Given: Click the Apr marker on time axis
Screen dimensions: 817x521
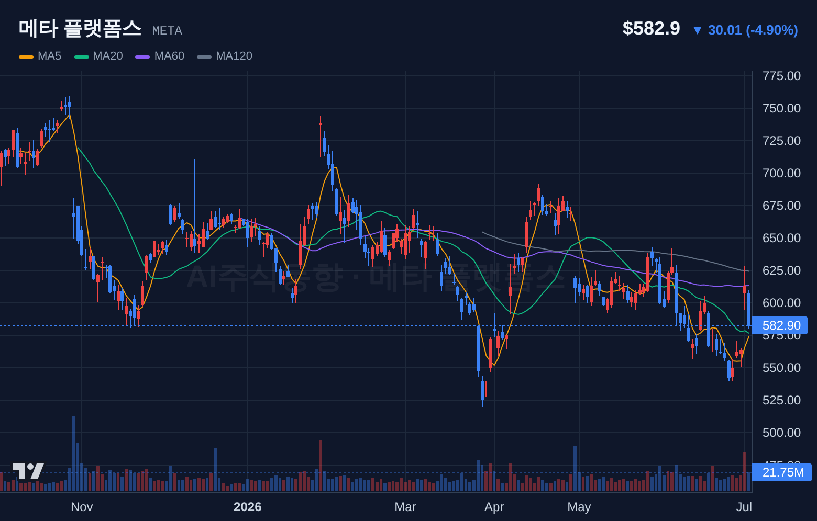Looking at the screenshot, I should [494, 507].
